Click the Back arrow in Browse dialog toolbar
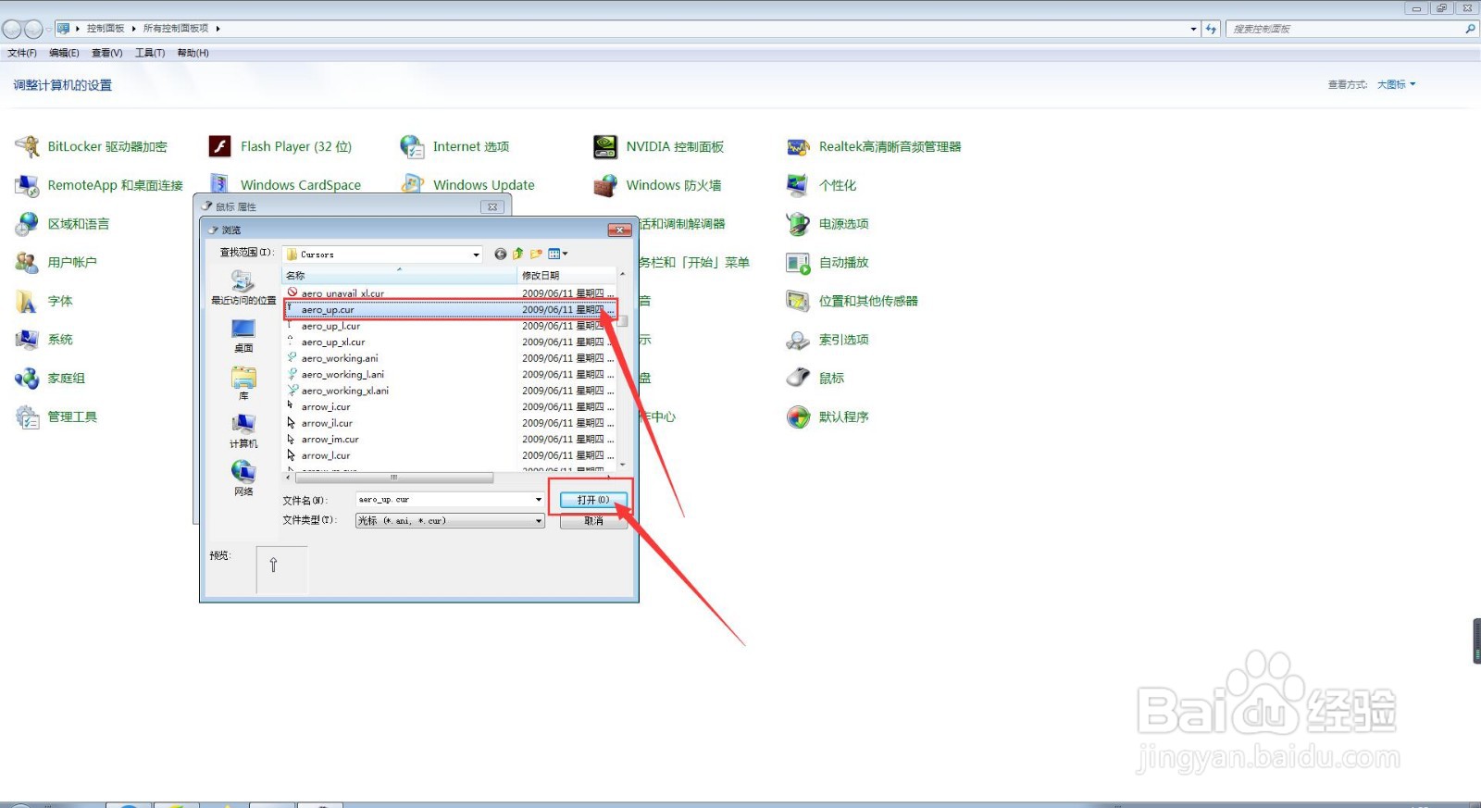Screen dimensions: 1481x808 (501, 254)
